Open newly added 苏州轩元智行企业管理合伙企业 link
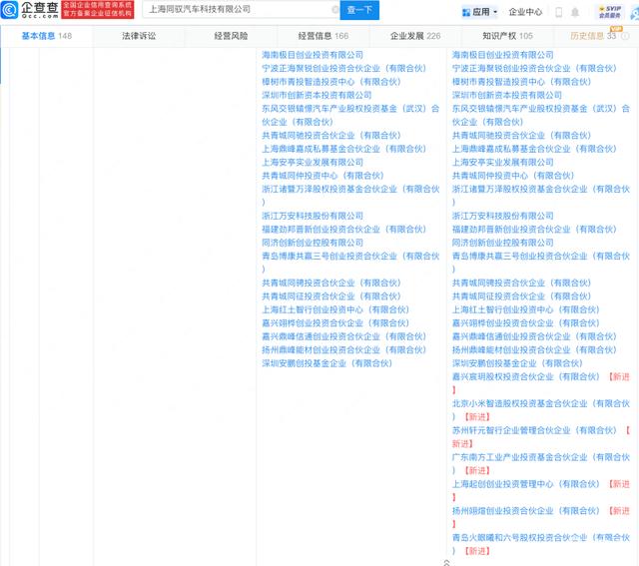Screen dimensions: 639x566 click(534, 430)
